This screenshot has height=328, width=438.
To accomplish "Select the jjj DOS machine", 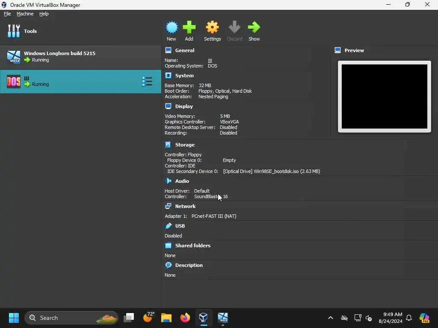I will [80, 82].
